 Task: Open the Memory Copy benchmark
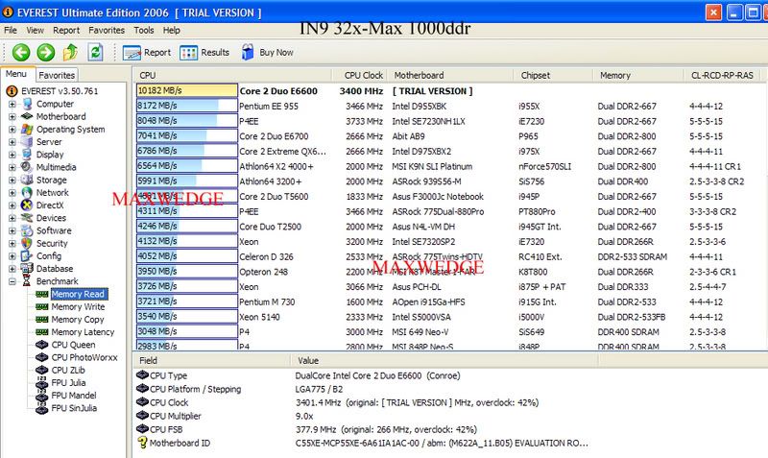coord(78,320)
